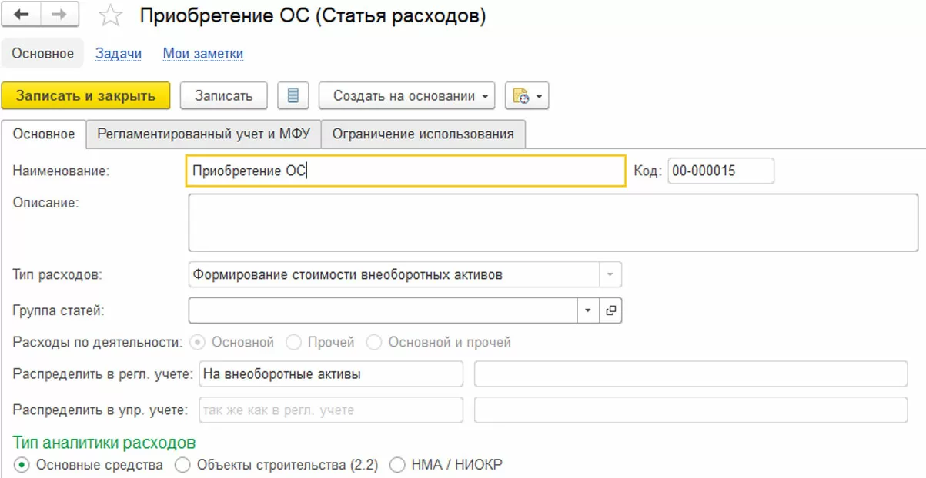Open the list/report icon button
The height and width of the screenshot is (478, 926).
point(293,96)
